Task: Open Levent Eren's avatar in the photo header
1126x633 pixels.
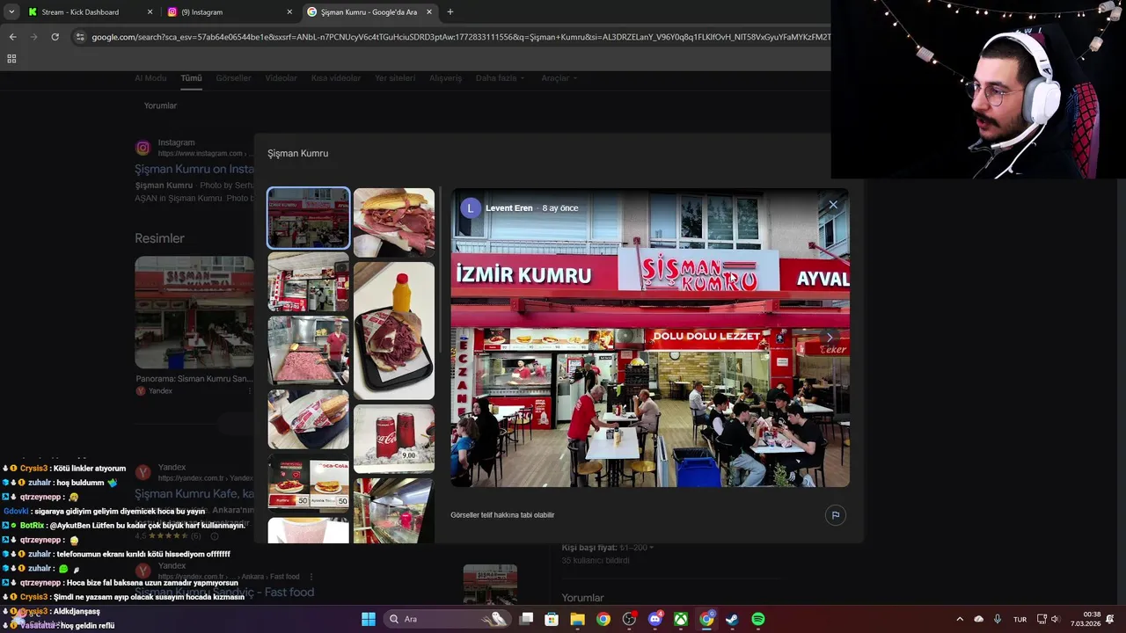Action: [x=471, y=208]
